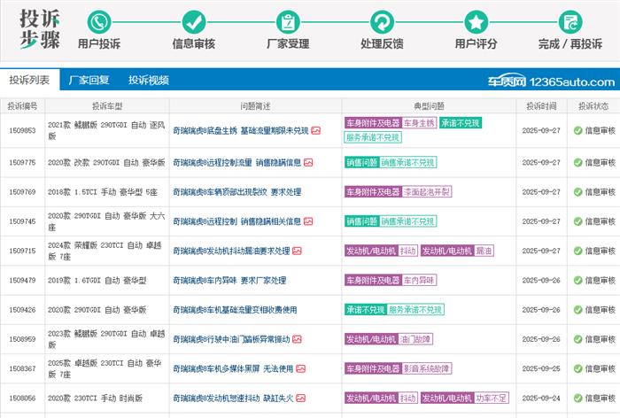Screen dimensions: 620x418
Task: Click the 完成/再投诉 document step icon
Action: [x=570, y=22]
